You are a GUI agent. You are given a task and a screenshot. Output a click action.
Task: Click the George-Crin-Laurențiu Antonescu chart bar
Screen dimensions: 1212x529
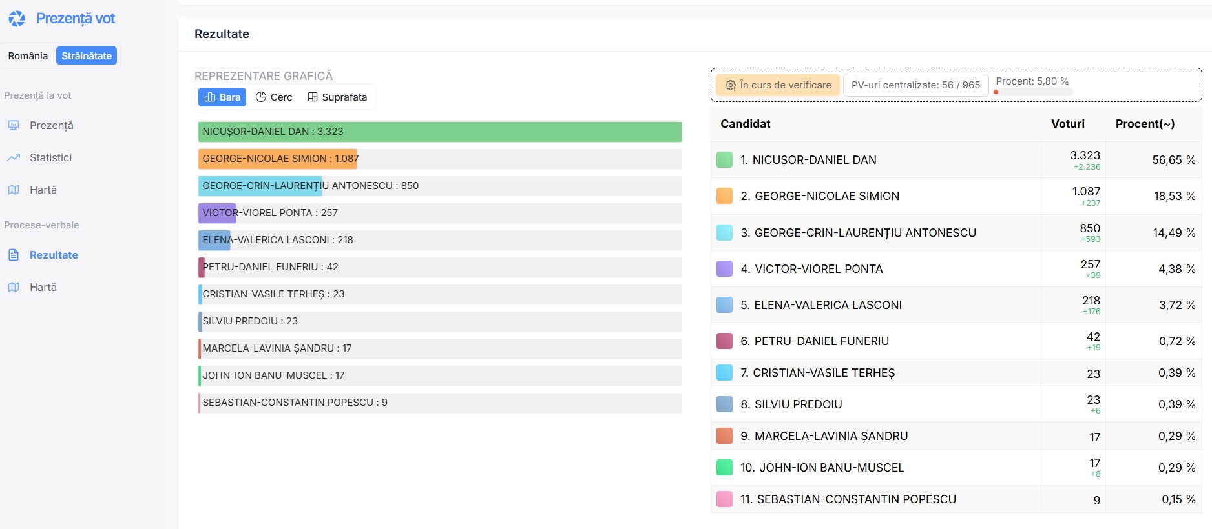pos(260,186)
